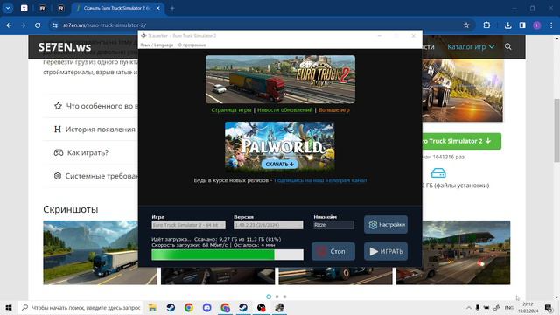Click the Euro Truck Simulator 2 banner image
Screen dimensions: 560x315
280,80
